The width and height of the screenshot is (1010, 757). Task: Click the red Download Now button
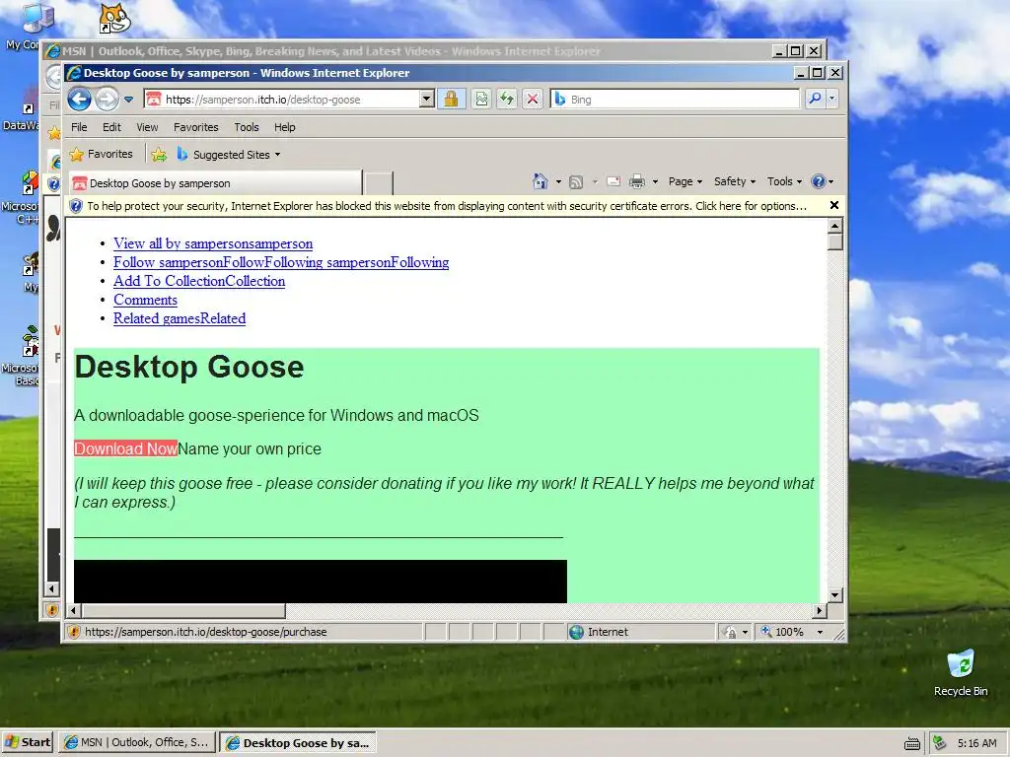125,448
